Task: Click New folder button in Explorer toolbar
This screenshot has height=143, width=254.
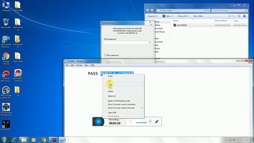Action: click(x=198, y=16)
